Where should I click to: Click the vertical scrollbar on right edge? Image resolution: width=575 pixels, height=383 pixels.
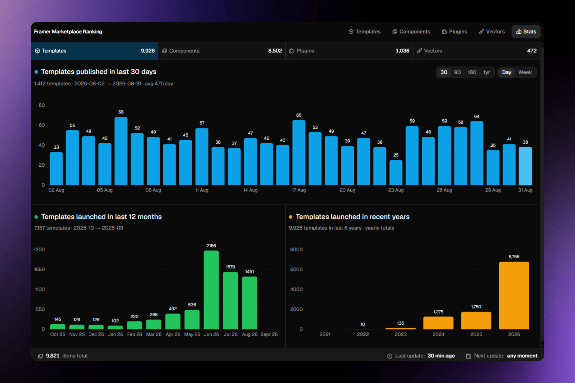pyautogui.click(x=542, y=194)
